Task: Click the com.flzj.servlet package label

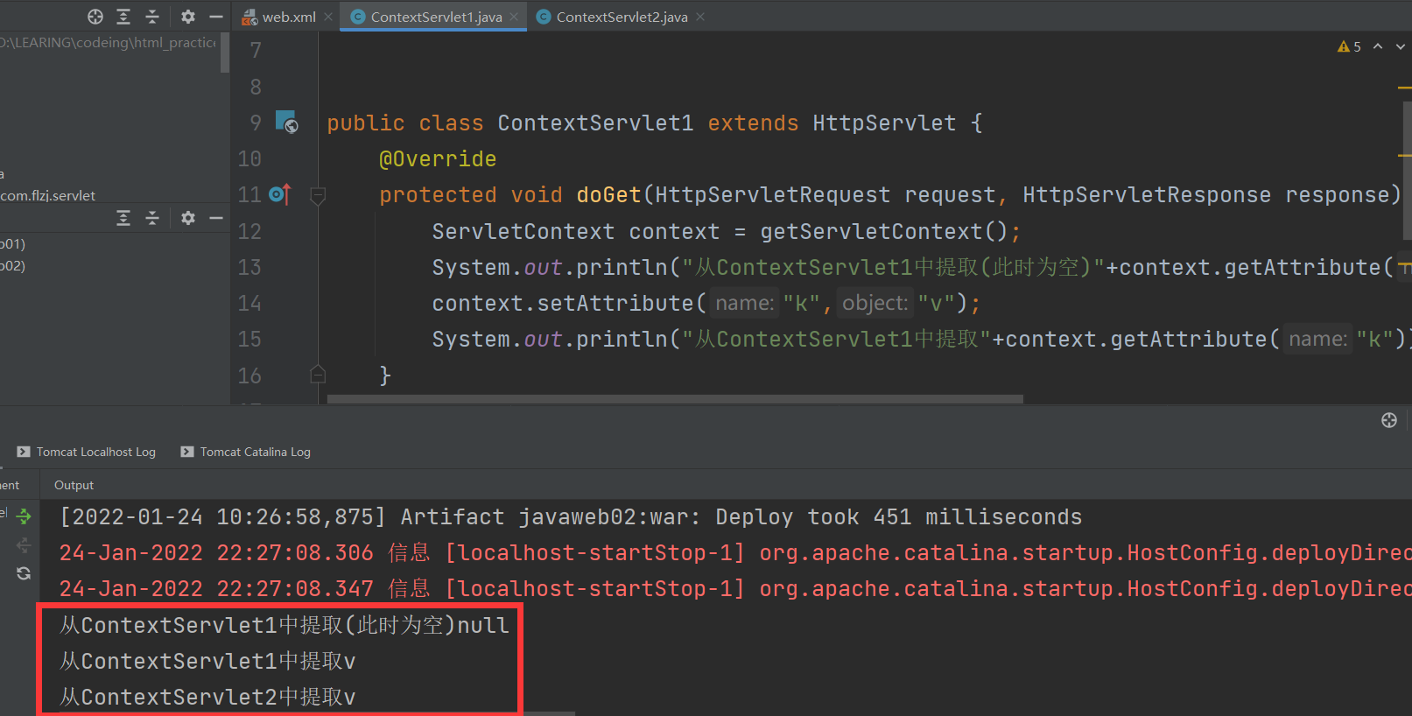Action: (x=48, y=195)
